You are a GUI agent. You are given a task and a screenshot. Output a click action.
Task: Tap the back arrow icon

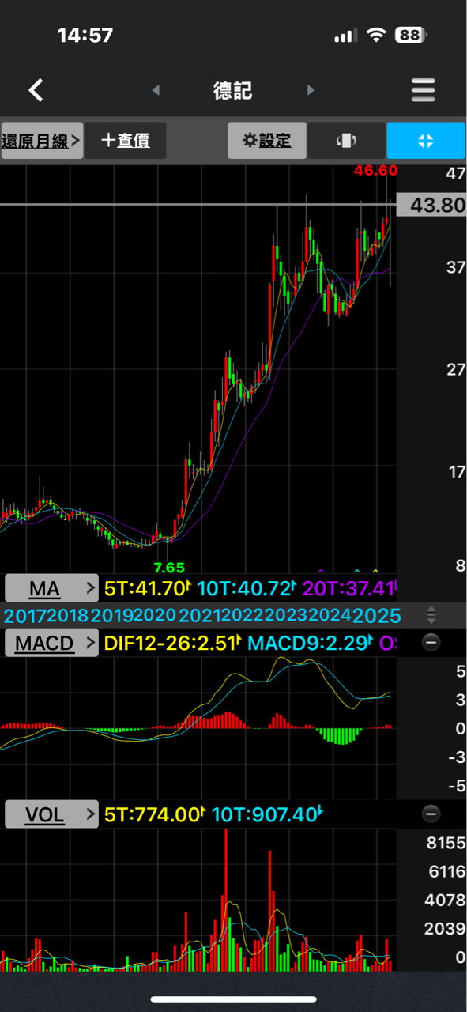36,90
